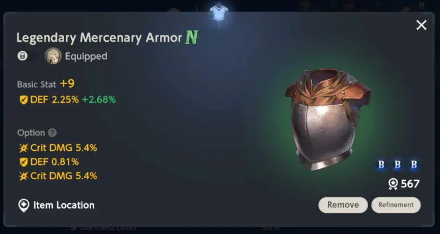The height and width of the screenshot is (234, 440).
Task: Click the equipped hero portrait avatar
Action: coord(53,56)
